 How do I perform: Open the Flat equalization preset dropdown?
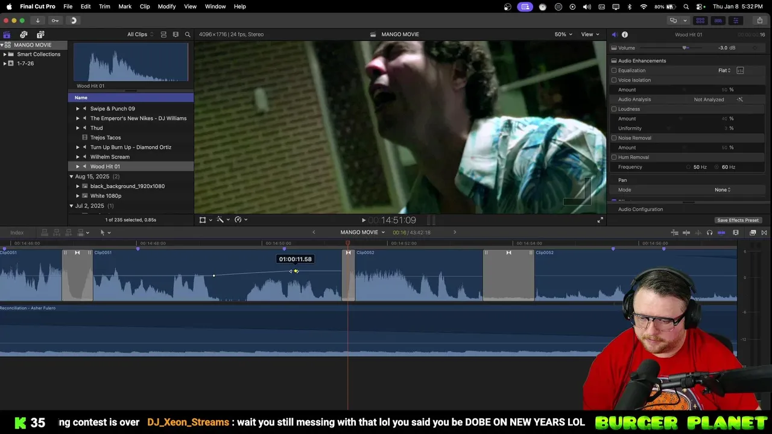[724, 71]
